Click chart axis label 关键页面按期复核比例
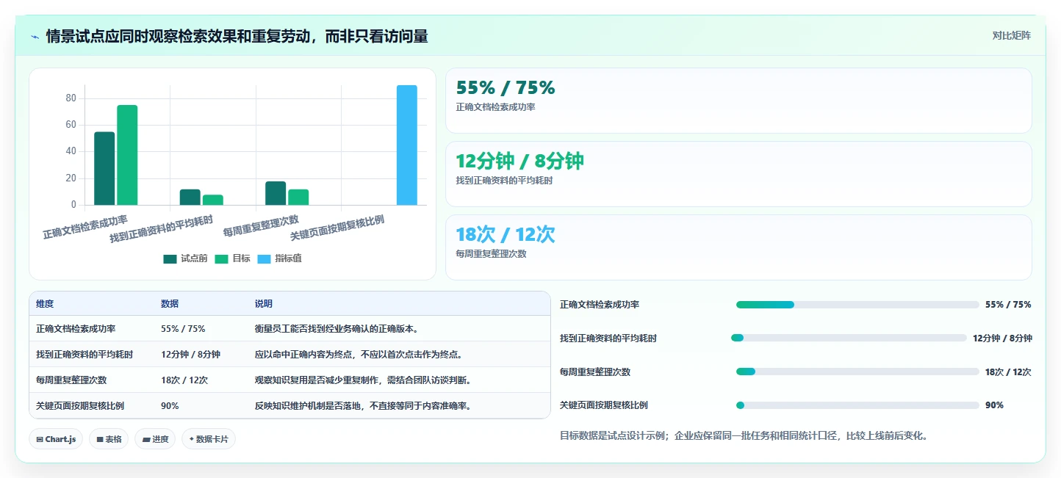This screenshot has width=1061, height=478. coord(337,228)
